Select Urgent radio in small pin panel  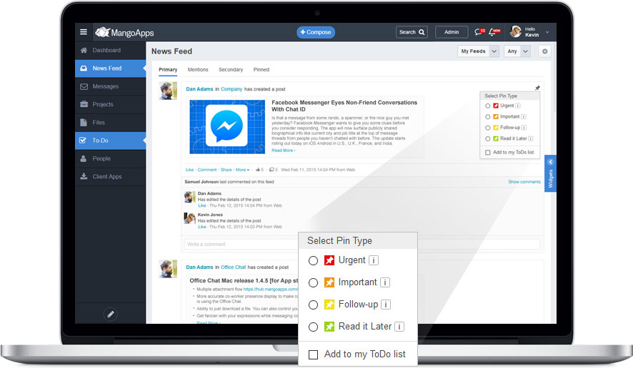488,106
